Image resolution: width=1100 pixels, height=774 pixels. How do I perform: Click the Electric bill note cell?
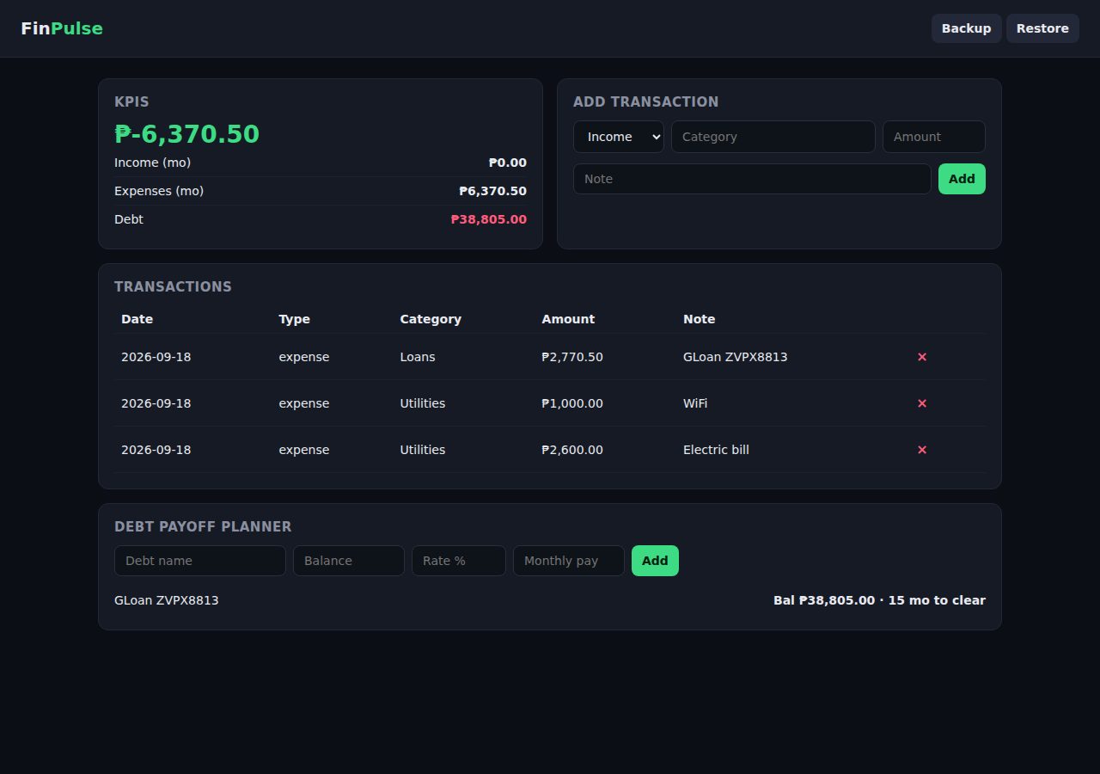point(716,450)
